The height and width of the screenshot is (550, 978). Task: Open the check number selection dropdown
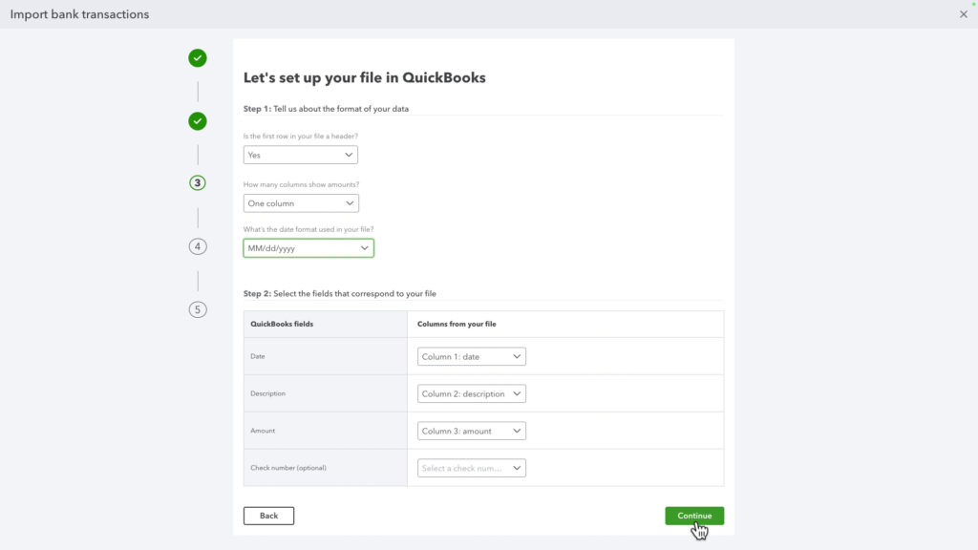[x=471, y=467]
